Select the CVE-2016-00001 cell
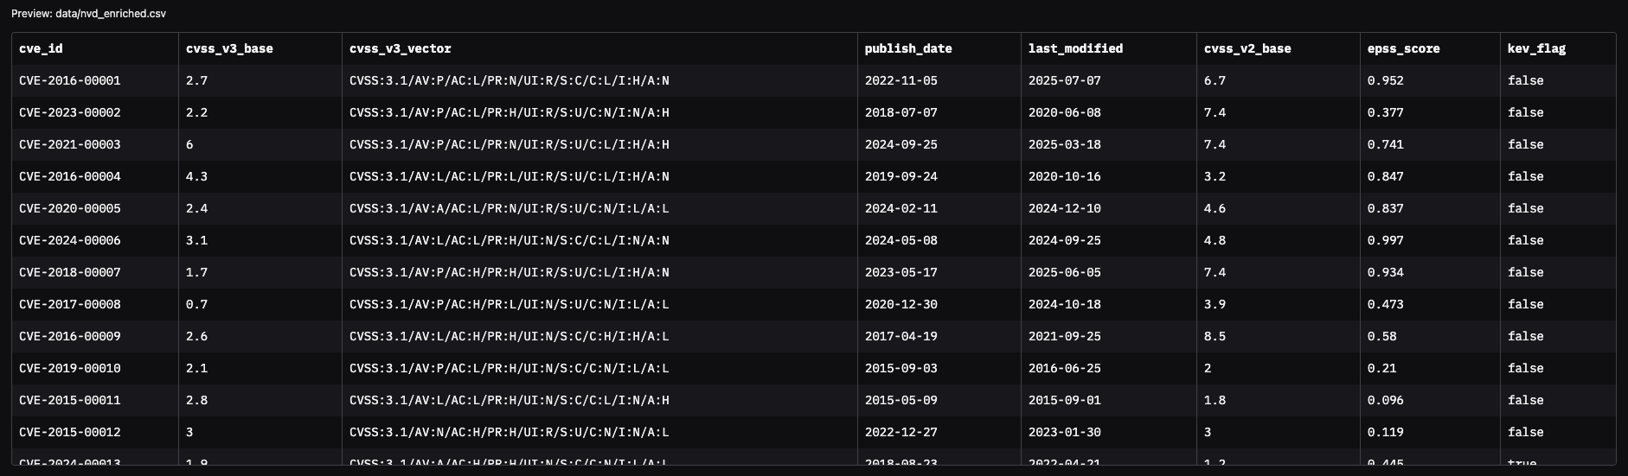The height and width of the screenshot is (476, 1628). coord(70,81)
